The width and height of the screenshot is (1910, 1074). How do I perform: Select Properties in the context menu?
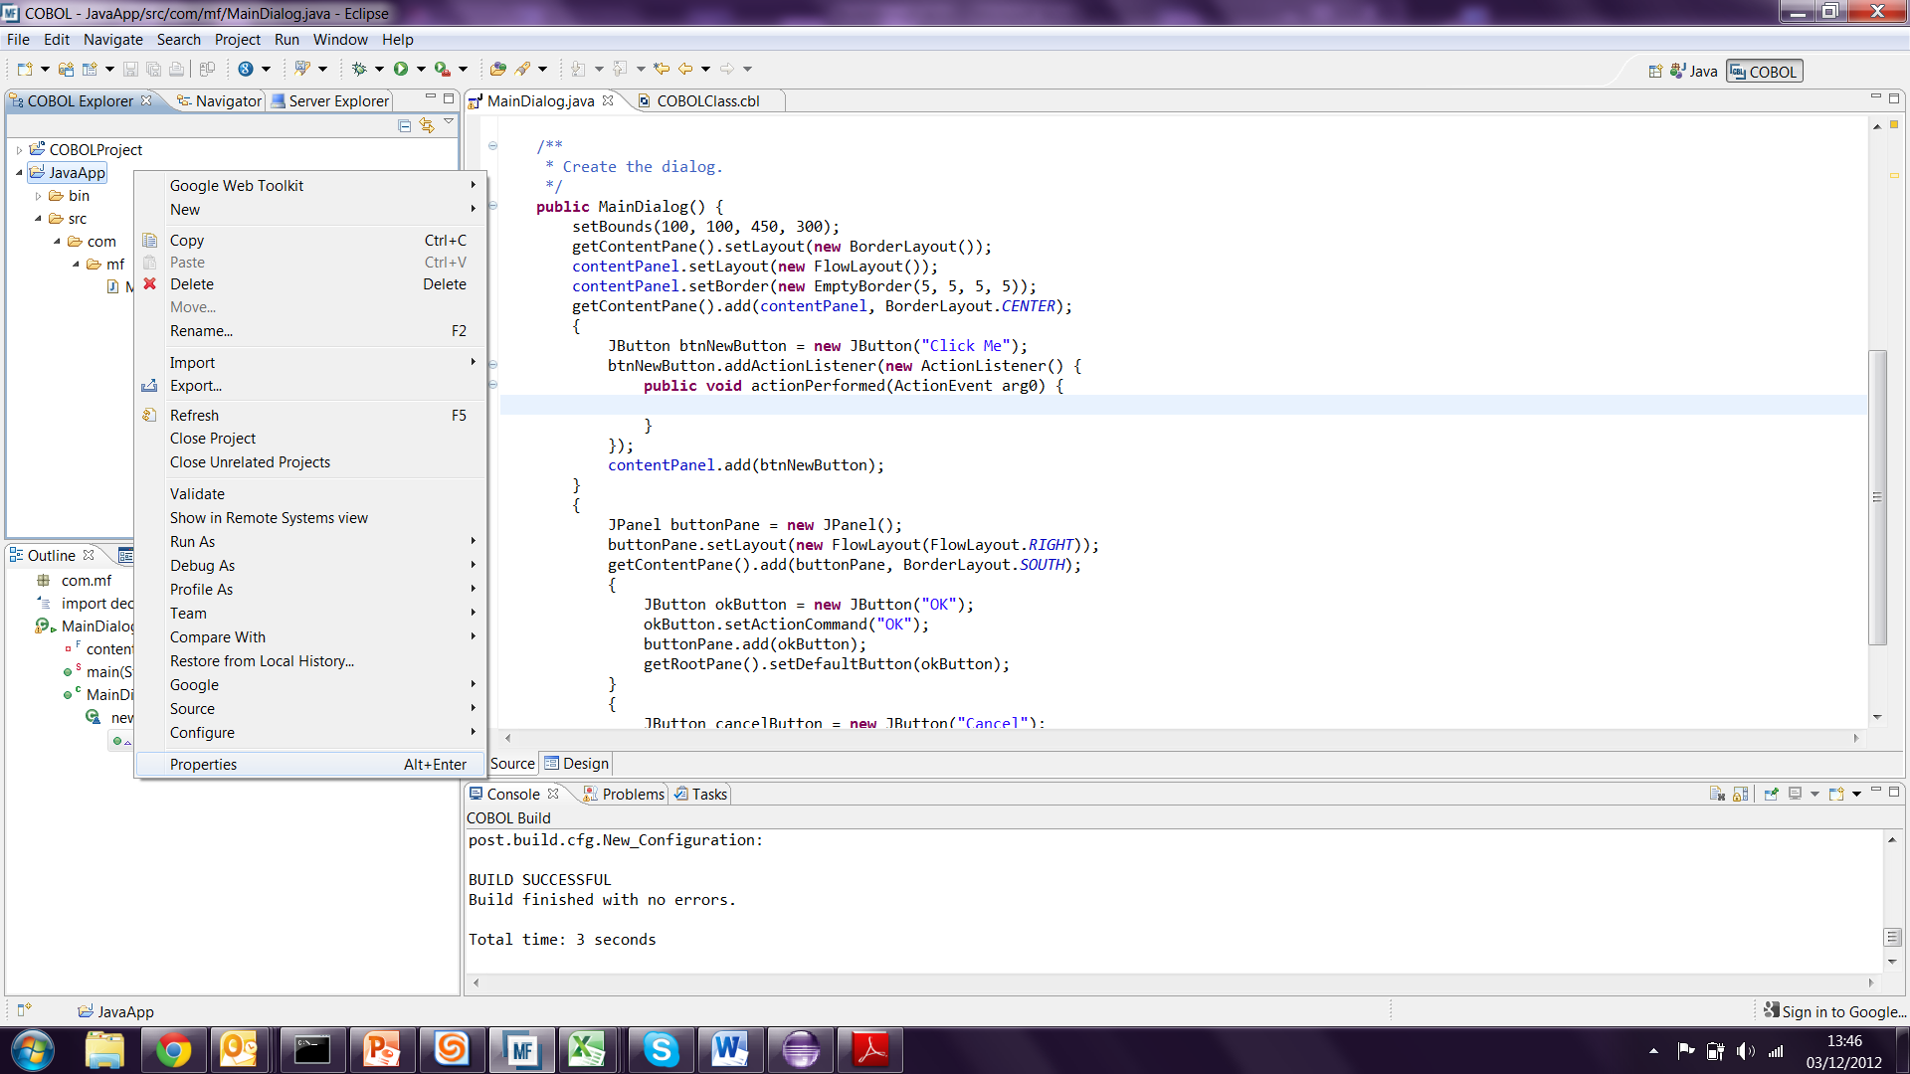point(203,764)
